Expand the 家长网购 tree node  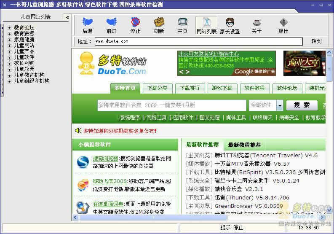9,64
